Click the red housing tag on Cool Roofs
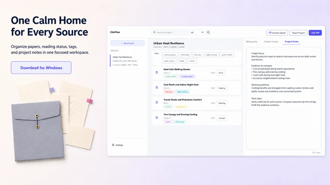This screenshot has width=330, height=185. click(x=169, y=91)
